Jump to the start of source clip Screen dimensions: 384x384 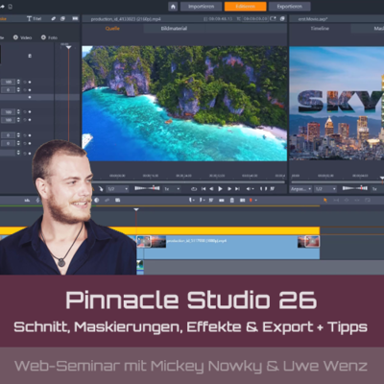pyautogui.click(x=204, y=189)
